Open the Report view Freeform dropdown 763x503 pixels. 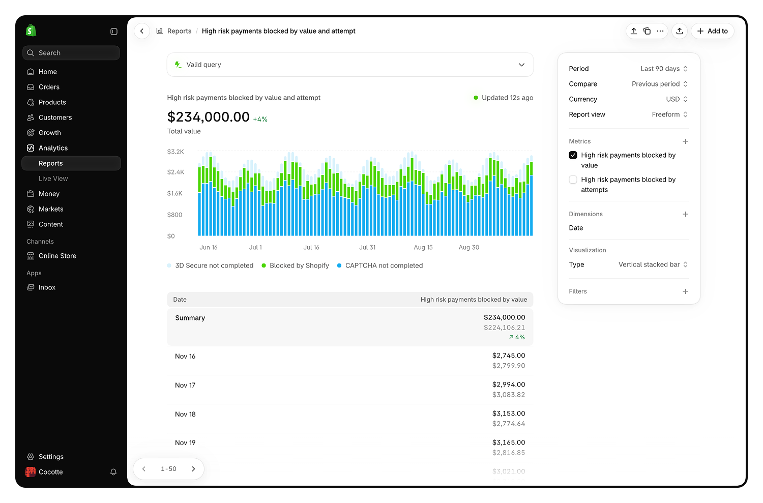click(x=669, y=114)
